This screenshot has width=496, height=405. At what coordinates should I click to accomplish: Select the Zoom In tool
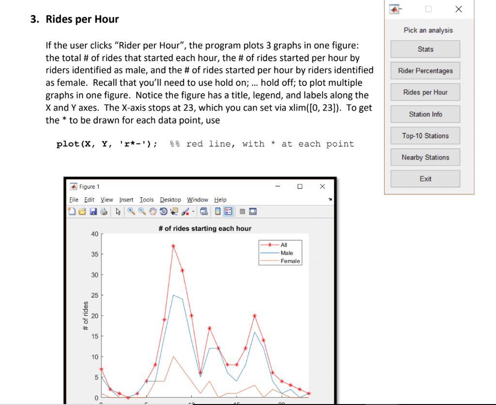pos(131,211)
